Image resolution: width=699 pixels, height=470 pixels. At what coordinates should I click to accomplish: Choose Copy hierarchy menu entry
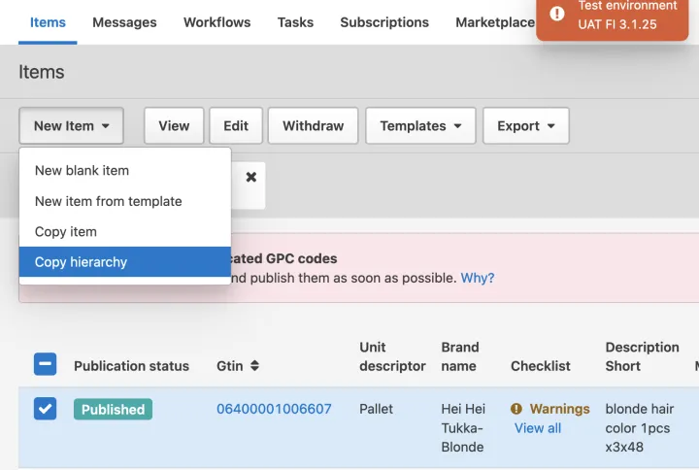tap(81, 262)
